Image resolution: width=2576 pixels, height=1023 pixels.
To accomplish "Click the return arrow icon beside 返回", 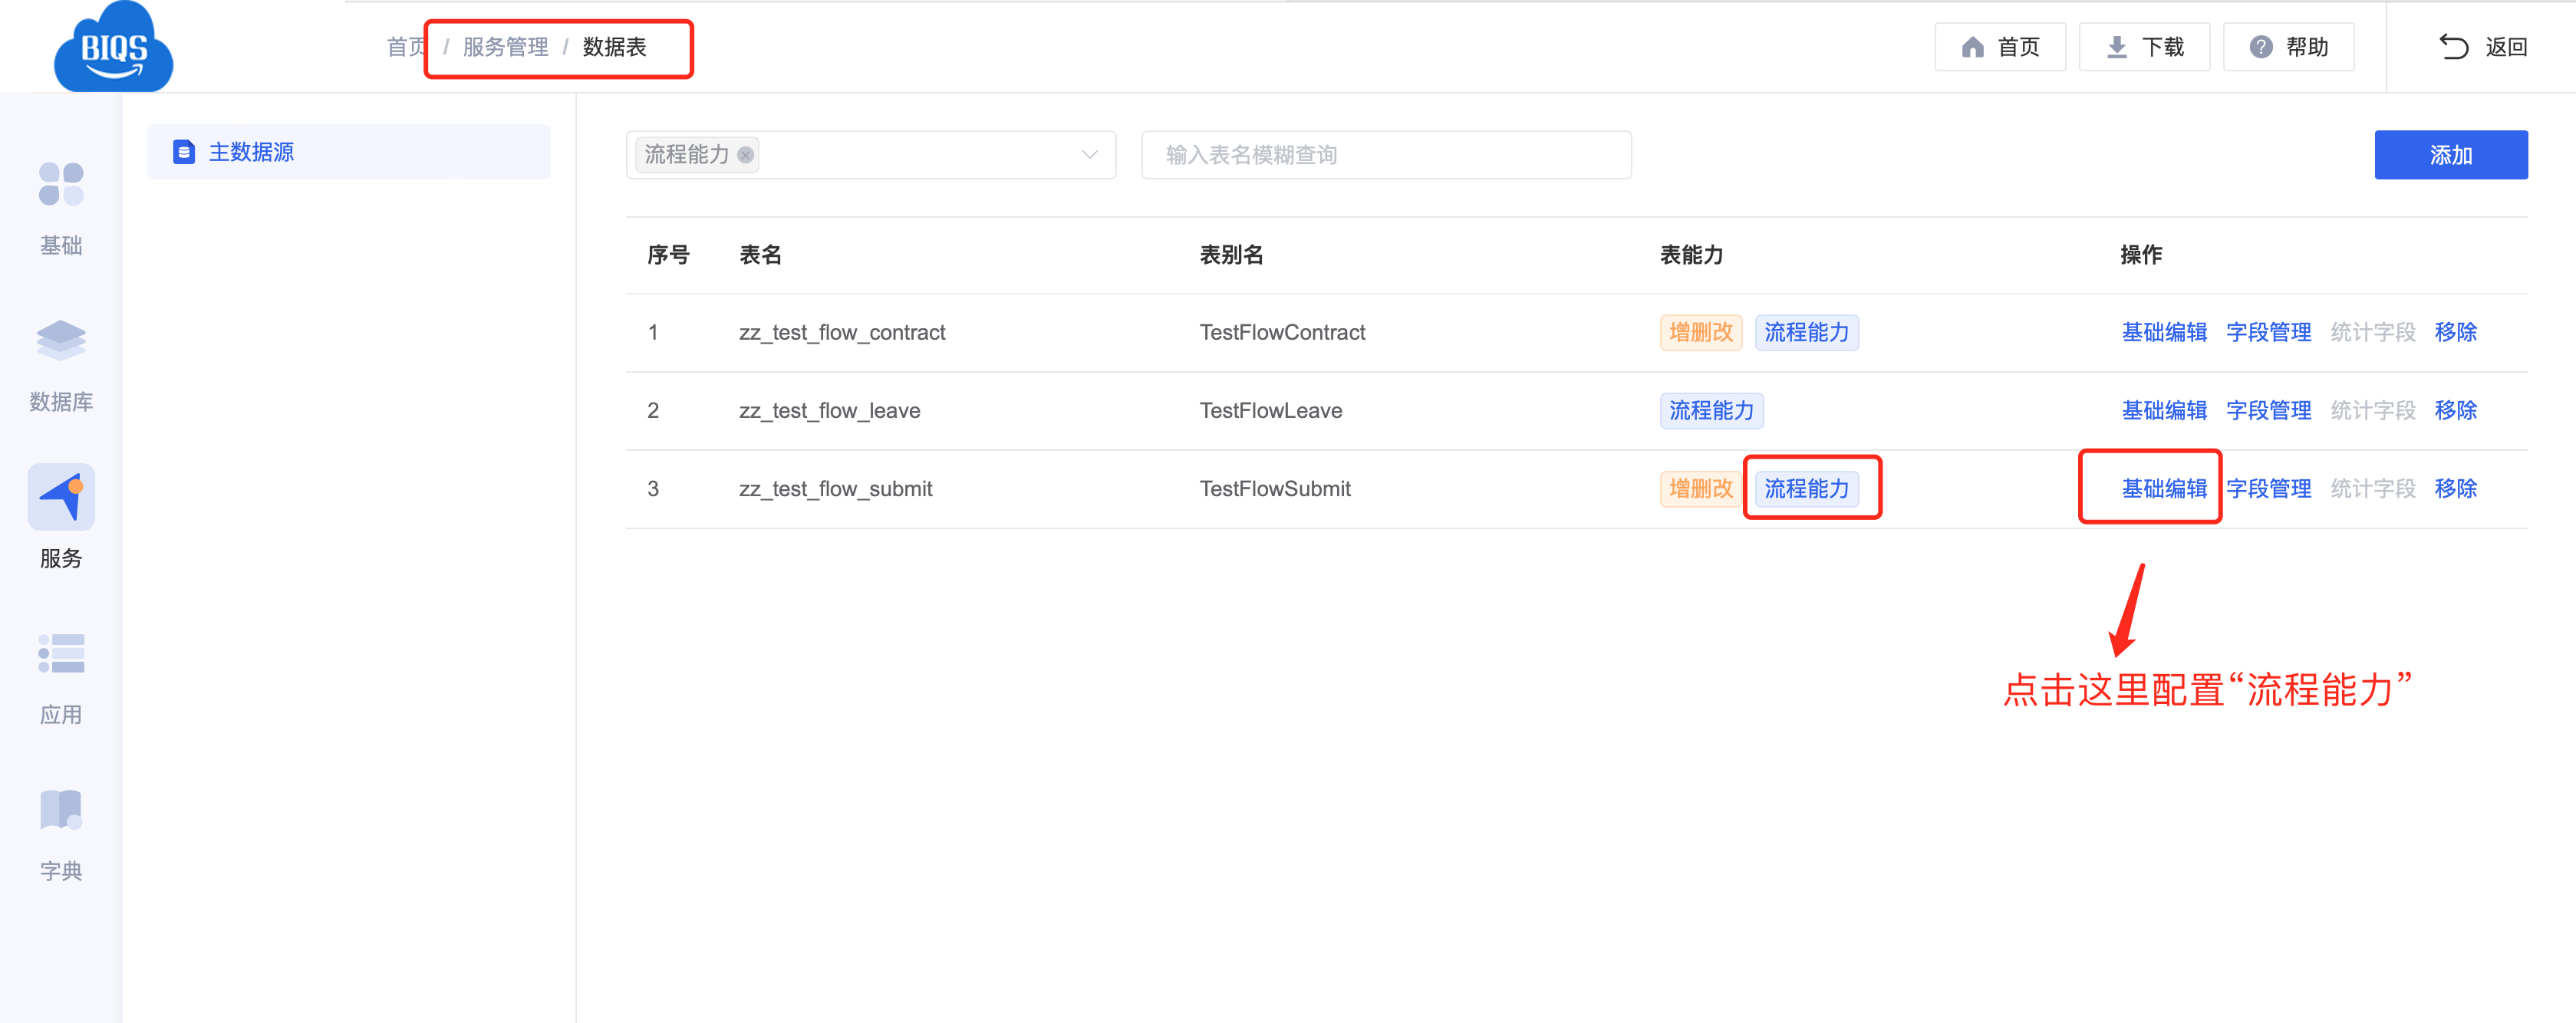I will (2454, 47).
